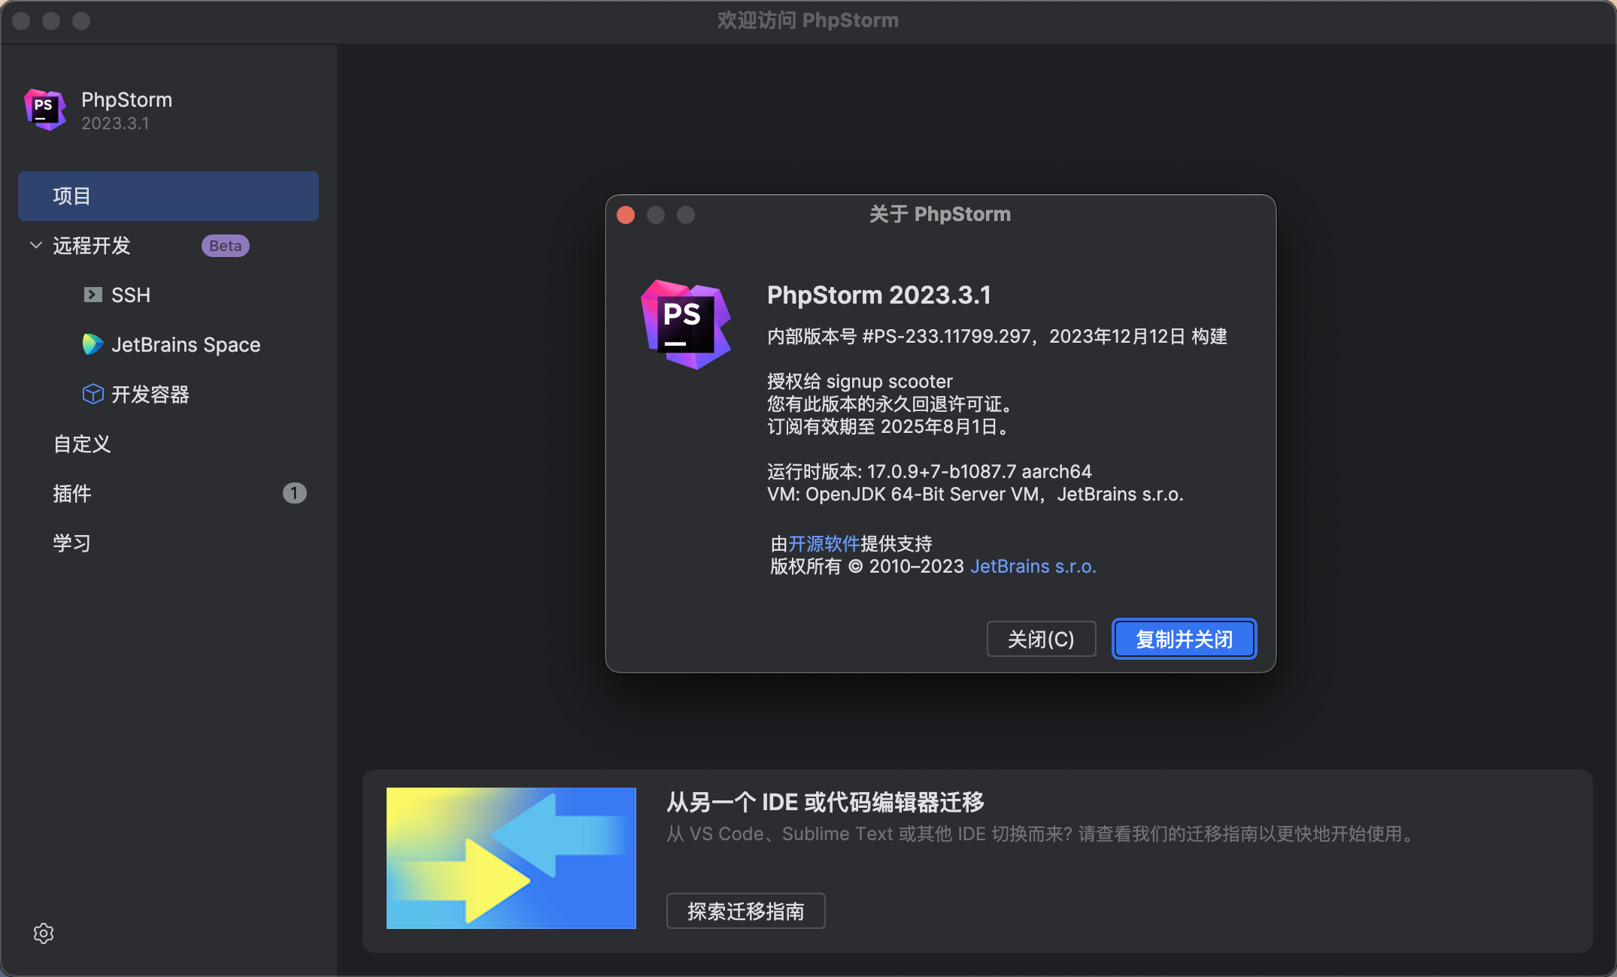Switch to the 插件 tab

(x=72, y=494)
